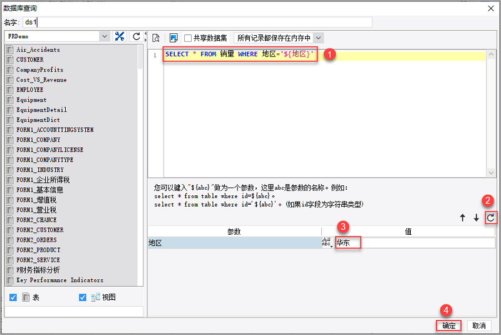
Task: Select the FORM1_COMPANY table
Action: 38,140
